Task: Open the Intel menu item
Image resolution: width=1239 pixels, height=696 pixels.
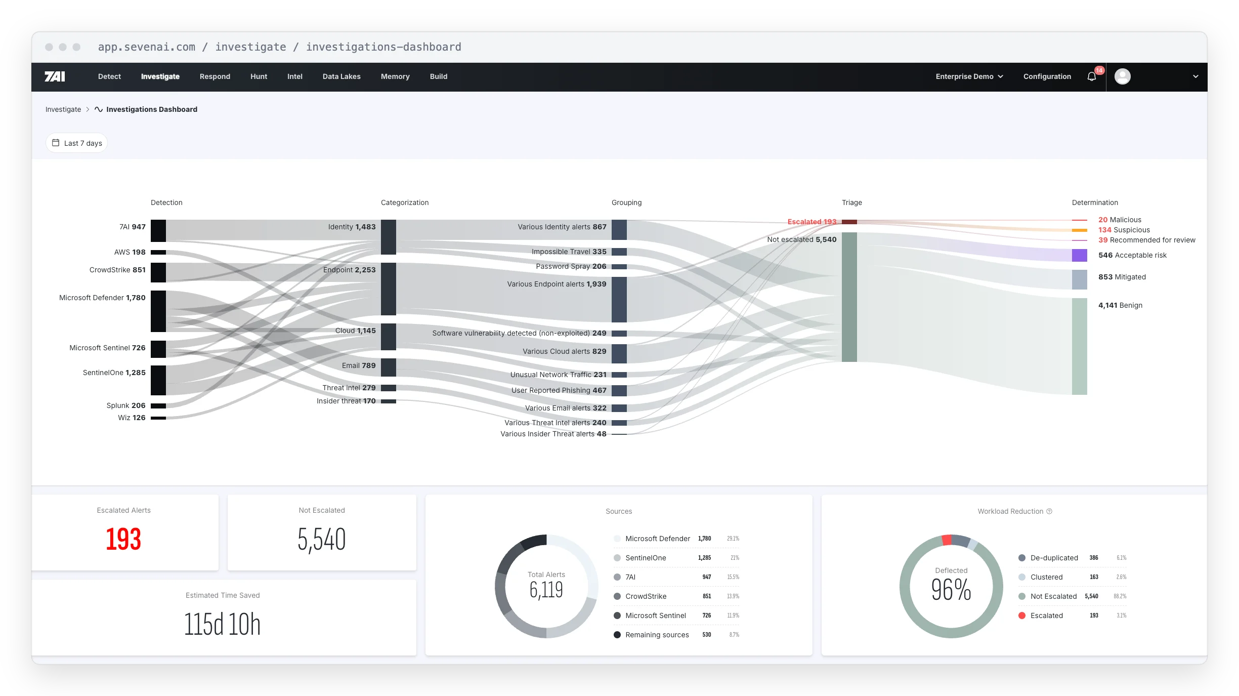Action: pyautogui.click(x=294, y=76)
